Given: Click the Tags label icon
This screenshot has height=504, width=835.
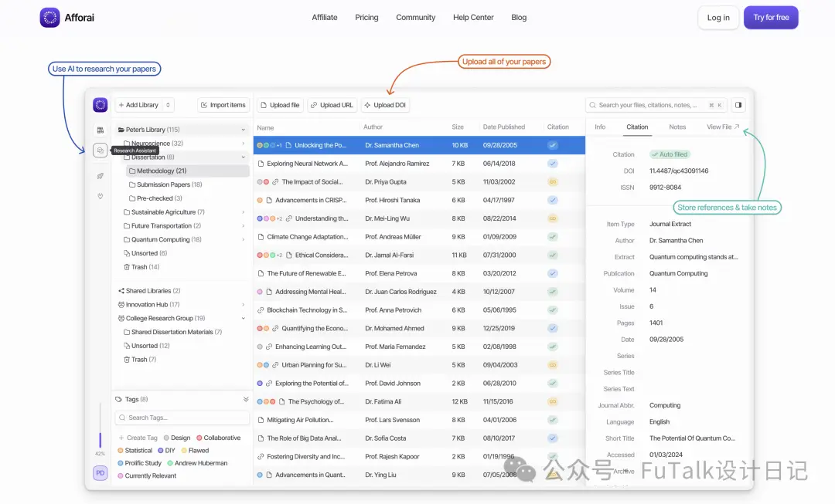Looking at the screenshot, I should 119,399.
